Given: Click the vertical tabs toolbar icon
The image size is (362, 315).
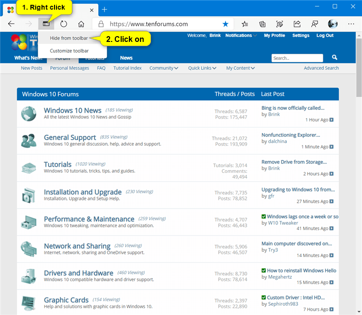Looking at the screenshot, I should 46,24.
